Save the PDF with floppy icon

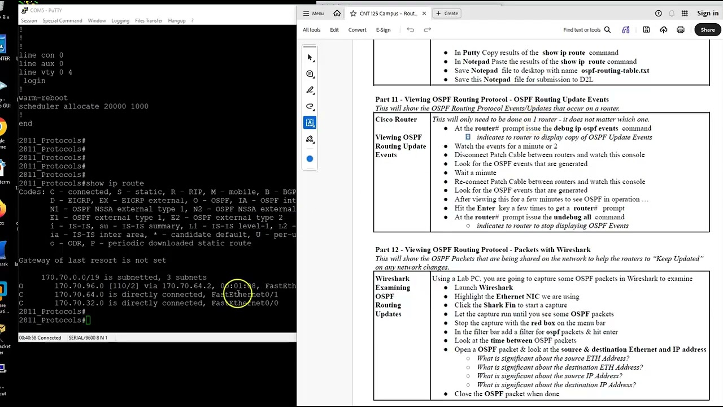tap(646, 30)
